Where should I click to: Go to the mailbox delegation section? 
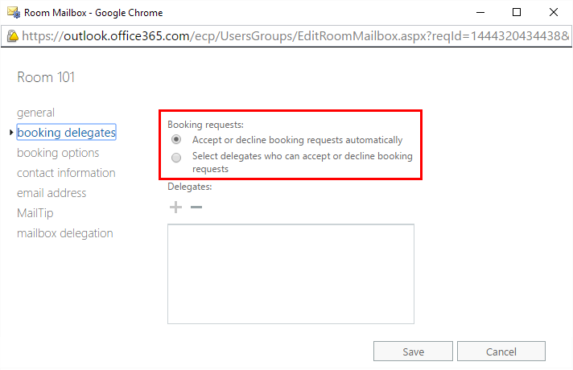pos(65,233)
